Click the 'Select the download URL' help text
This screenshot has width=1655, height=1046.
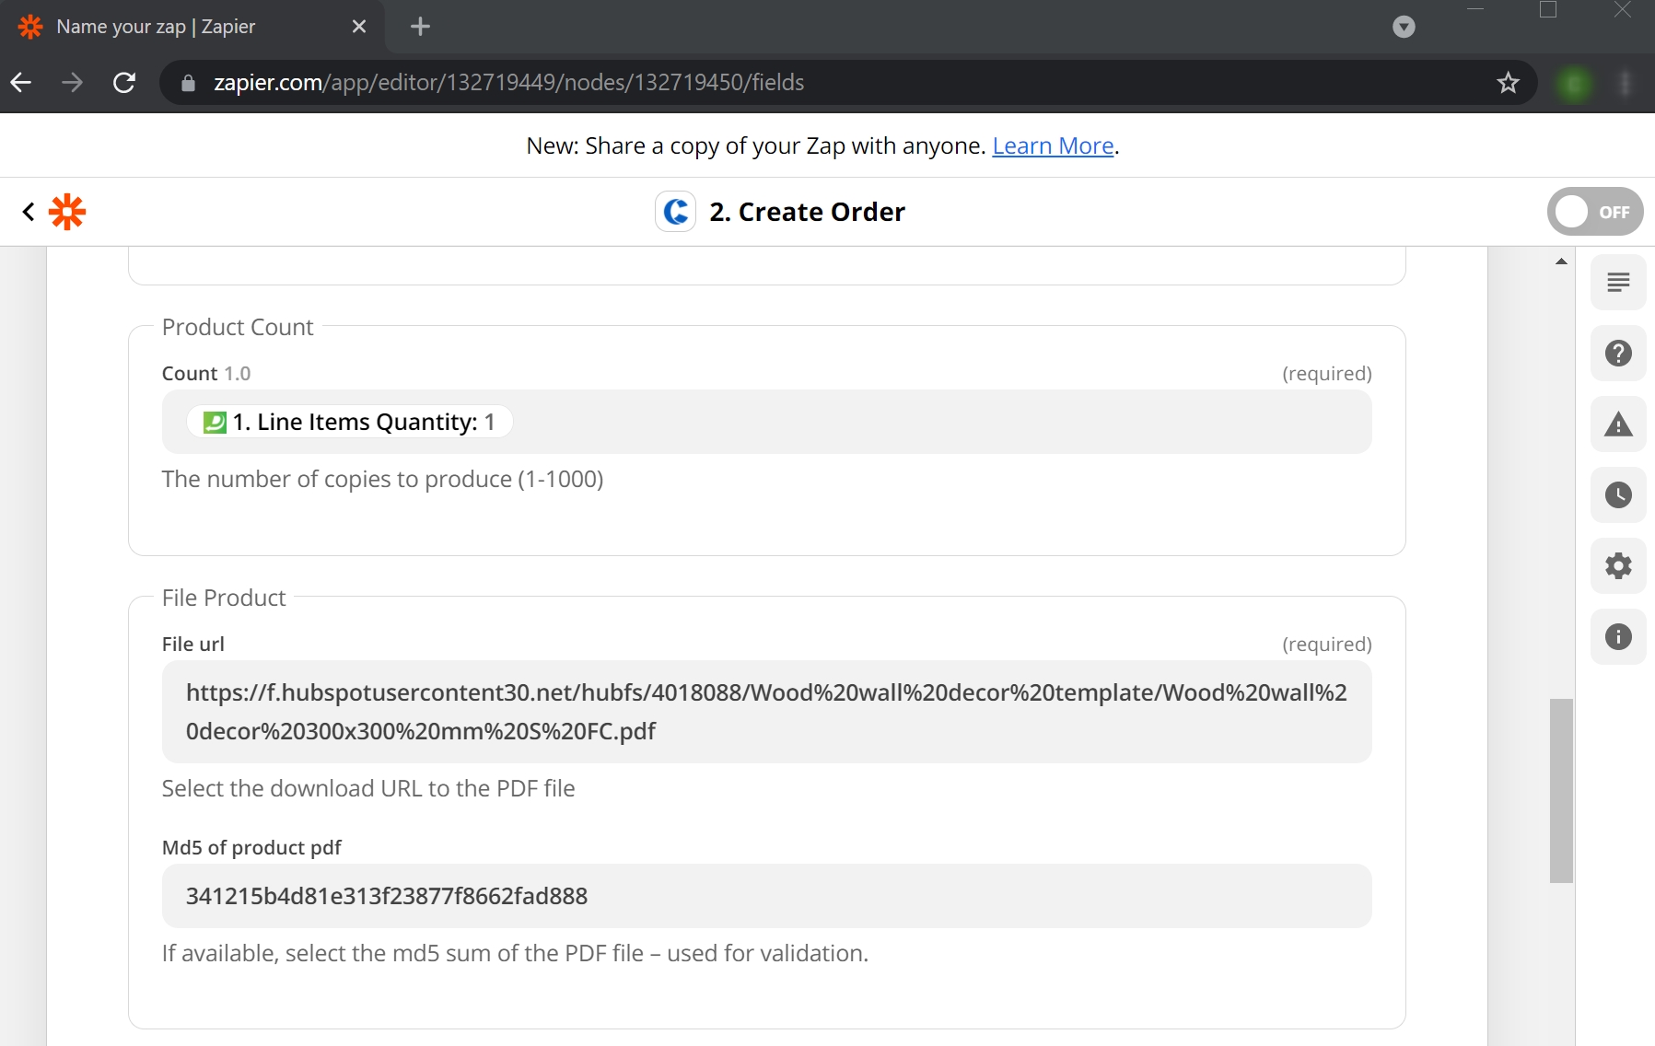[368, 788]
